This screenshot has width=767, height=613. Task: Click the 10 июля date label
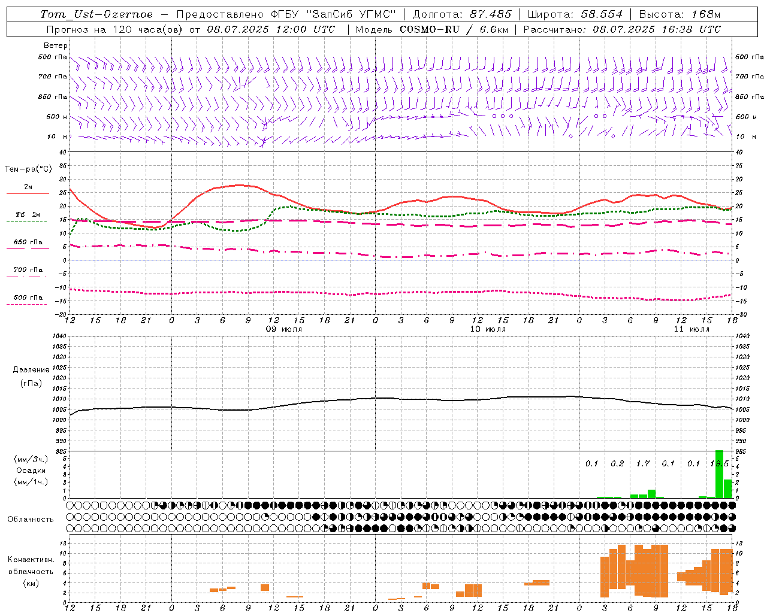click(488, 329)
